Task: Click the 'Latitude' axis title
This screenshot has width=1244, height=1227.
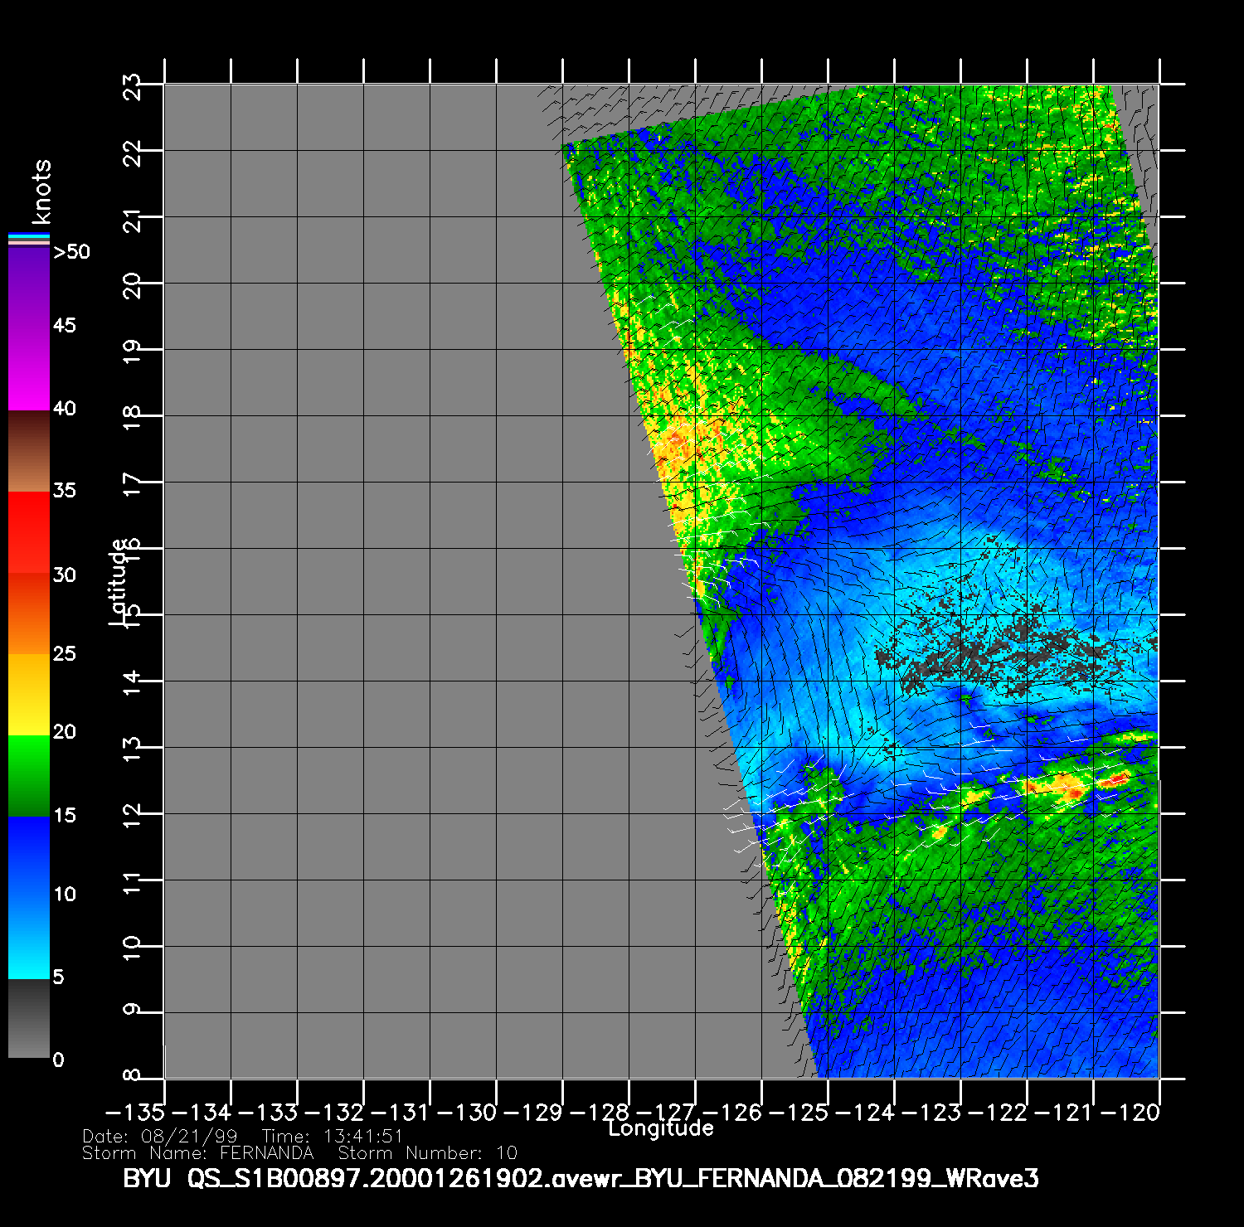Action: pyautogui.click(x=119, y=580)
